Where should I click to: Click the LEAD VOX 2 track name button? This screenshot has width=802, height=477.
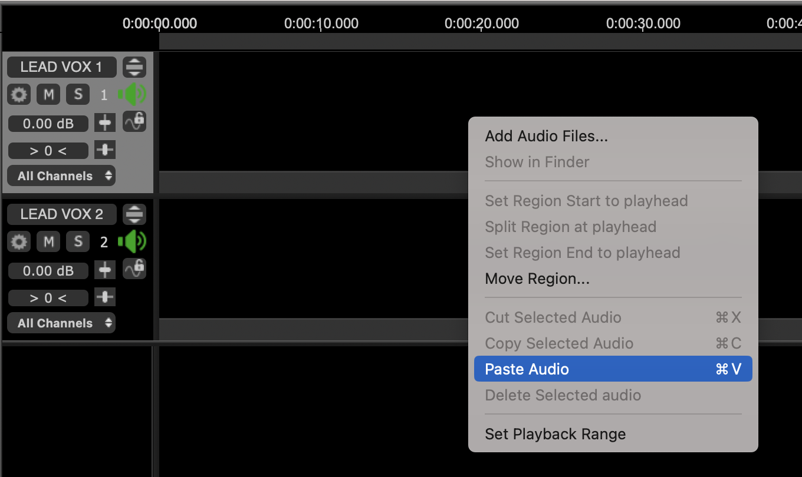click(x=61, y=214)
